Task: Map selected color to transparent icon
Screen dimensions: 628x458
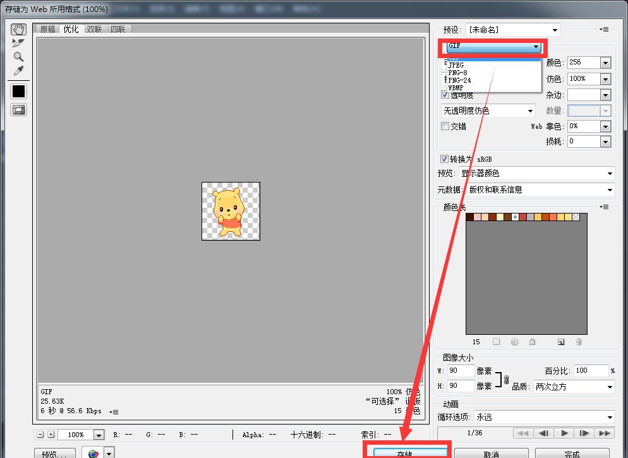Action: [x=496, y=342]
